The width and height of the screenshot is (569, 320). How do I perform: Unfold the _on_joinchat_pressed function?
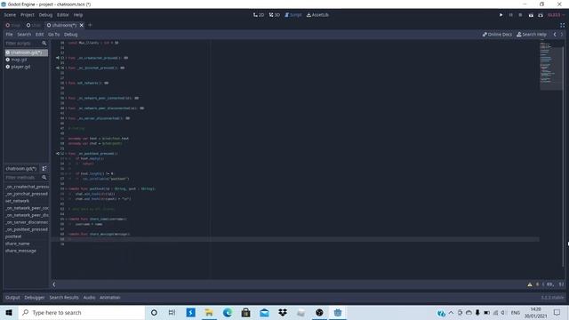click(x=66, y=68)
